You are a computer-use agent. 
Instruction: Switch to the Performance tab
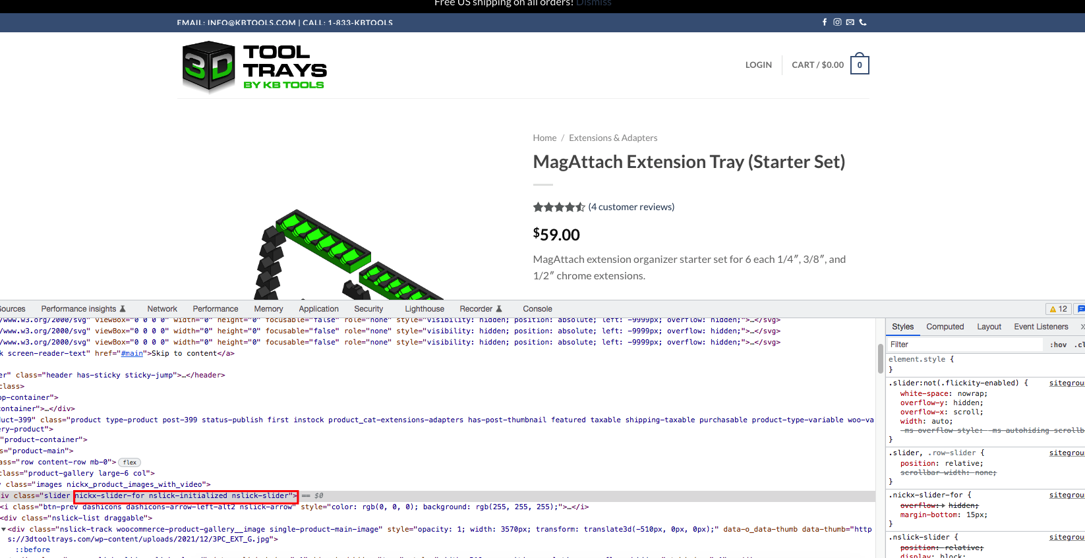pyautogui.click(x=216, y=309)
